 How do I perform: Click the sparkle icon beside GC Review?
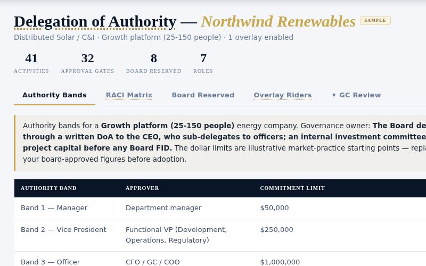point(334,95)
